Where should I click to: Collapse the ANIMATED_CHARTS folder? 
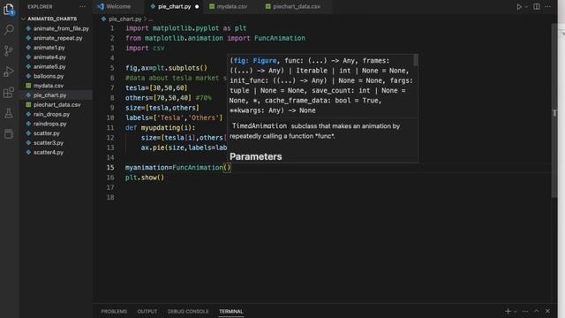click(52, 19)
